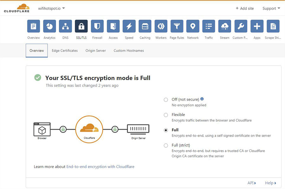Open the Analytics pie chart icon
This screenshot has height=189, width=285.
pyautogui.click(x=49, y=26)
